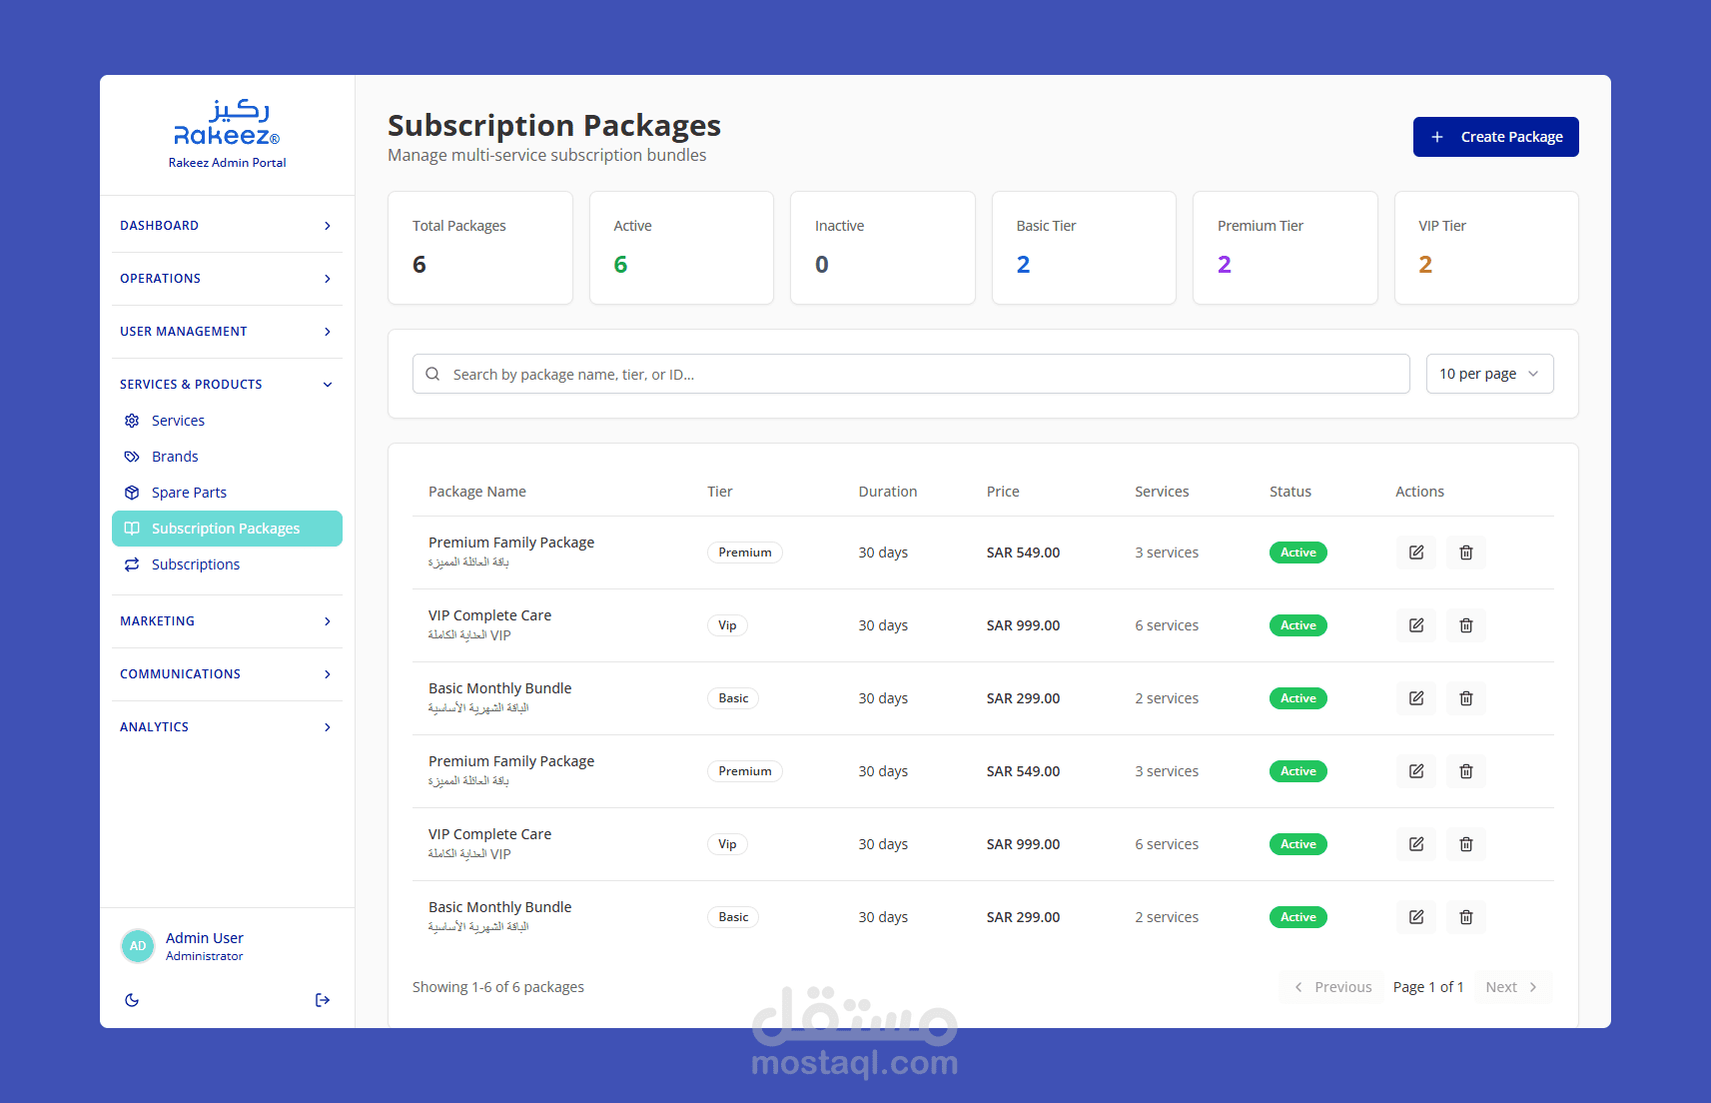The height and width of the screenshot is (1103, 1711).
Task: Delete the first Basic Monthly Bundle row
Action: pos(1466,698)
